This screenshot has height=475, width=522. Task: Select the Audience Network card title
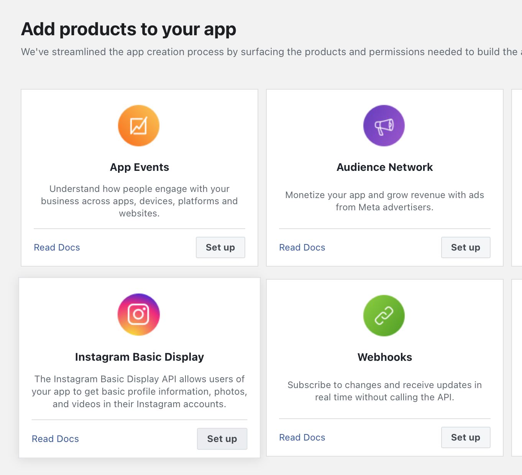(x=385, y=167)
